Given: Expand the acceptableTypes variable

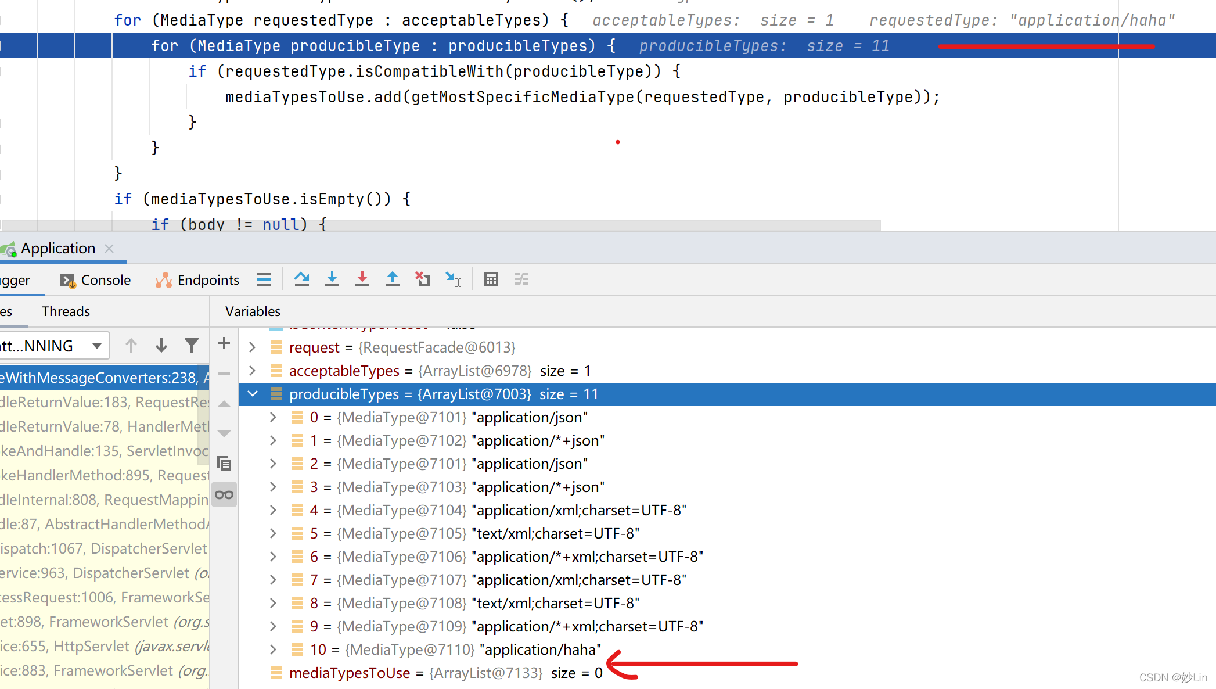Looking at the screenshot, I should tap(252, 371).
